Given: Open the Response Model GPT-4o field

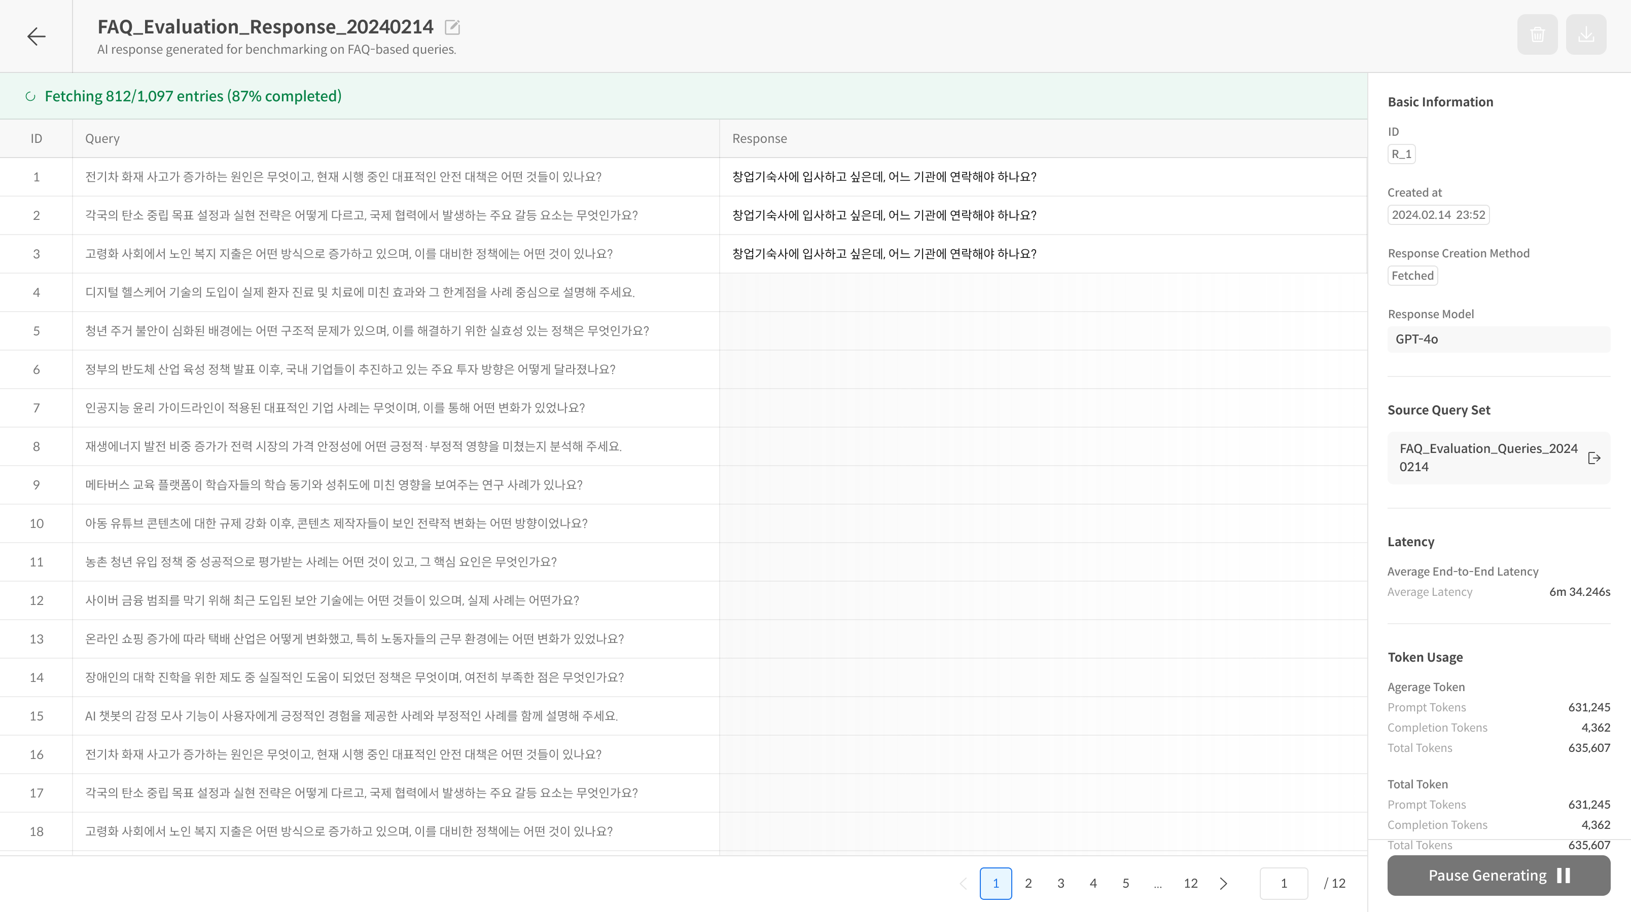Looking at the screenshot, I should pos(1498,339).
